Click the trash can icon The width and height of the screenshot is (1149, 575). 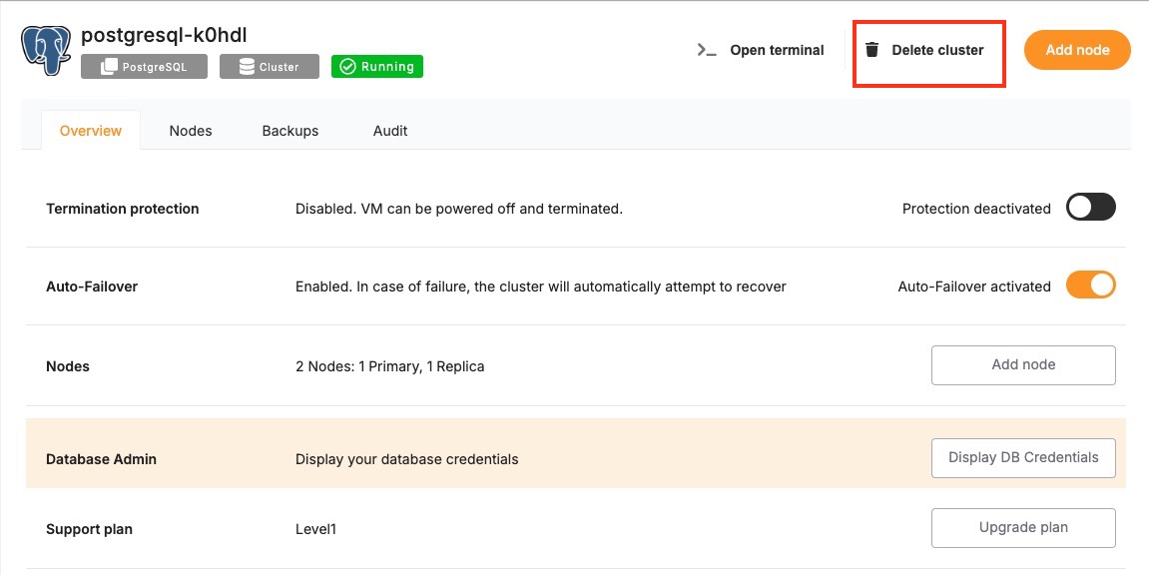[x=872, y=50]
